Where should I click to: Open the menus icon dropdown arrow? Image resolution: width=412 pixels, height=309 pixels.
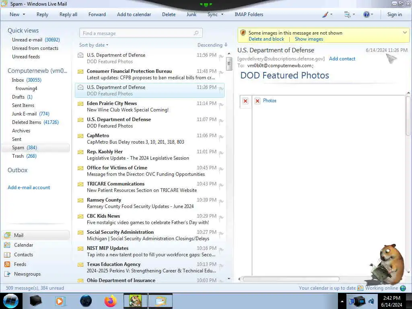(x=354, y=14)
